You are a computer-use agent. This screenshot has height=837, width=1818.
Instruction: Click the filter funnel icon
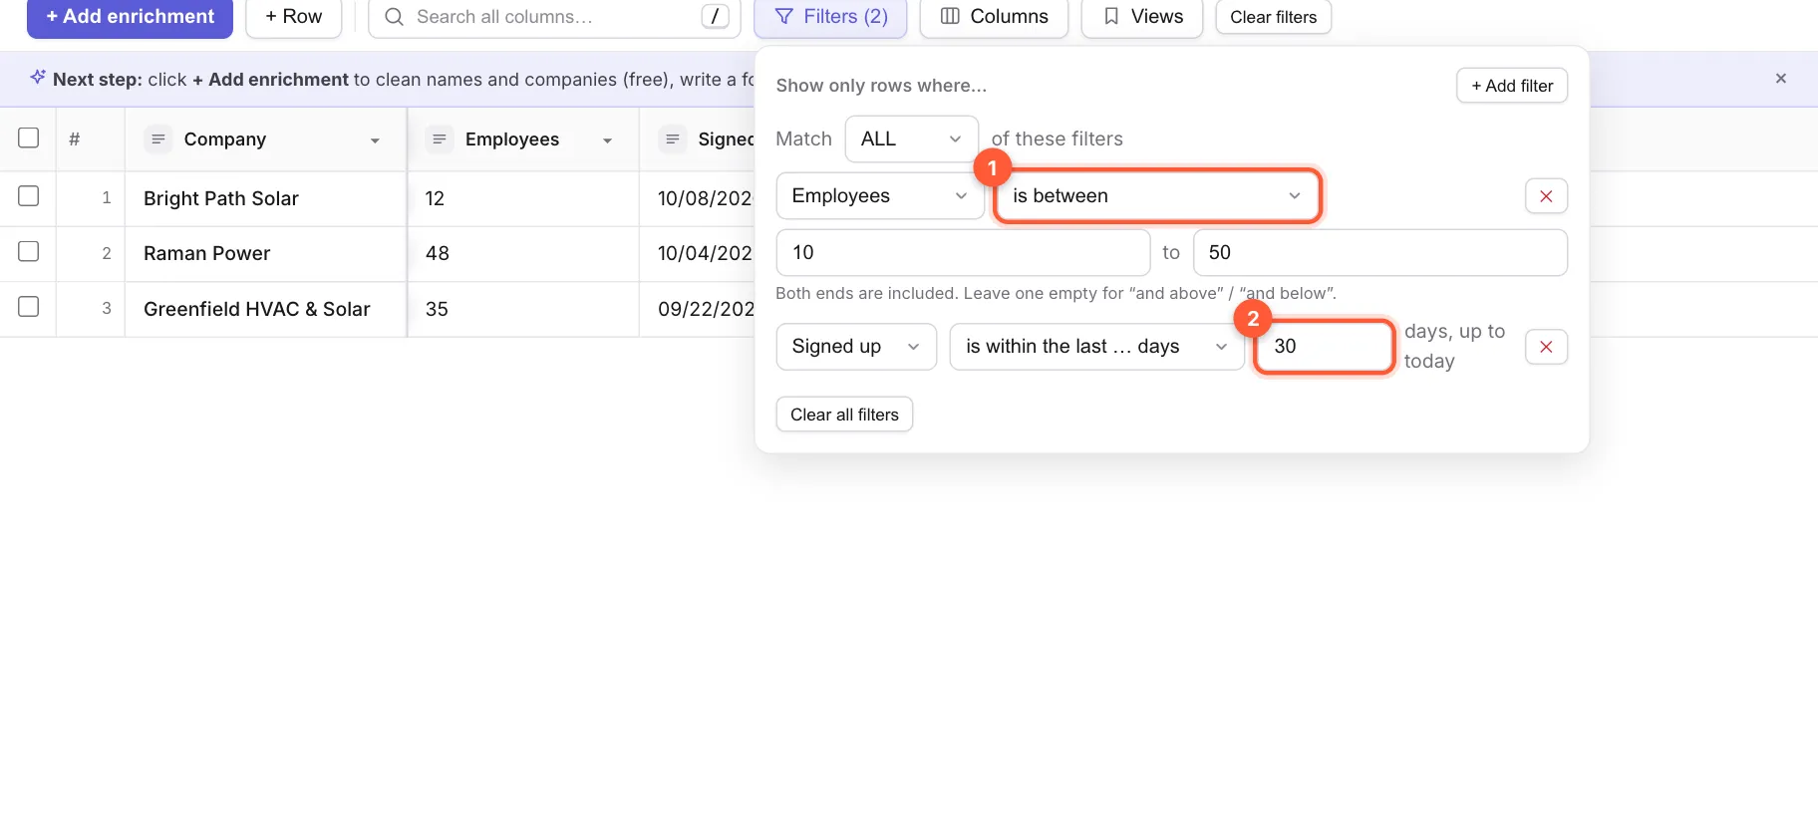(x=784, y=17)
